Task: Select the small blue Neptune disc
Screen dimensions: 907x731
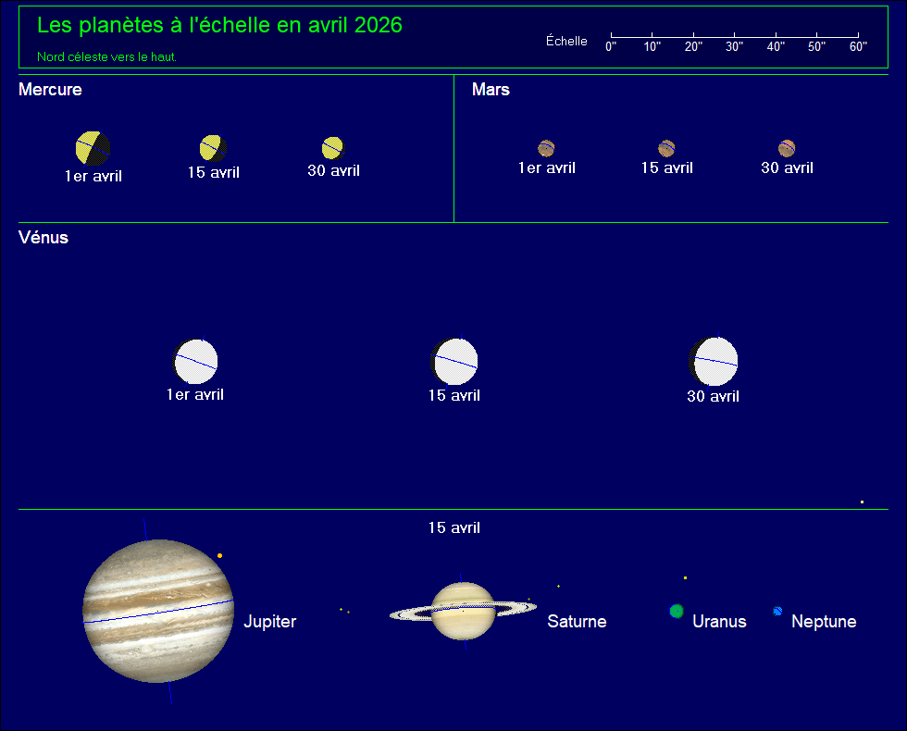Action: pyautogui.click(x=777, y=611)
